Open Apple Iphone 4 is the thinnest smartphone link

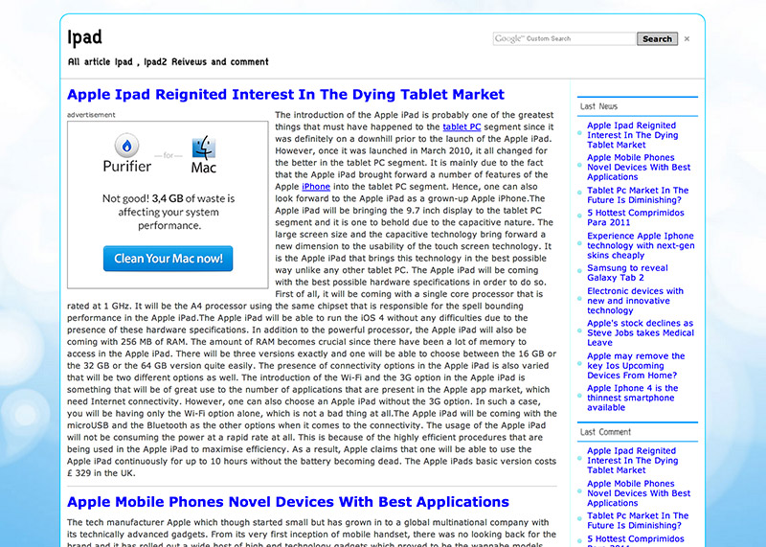click(632, 398)
